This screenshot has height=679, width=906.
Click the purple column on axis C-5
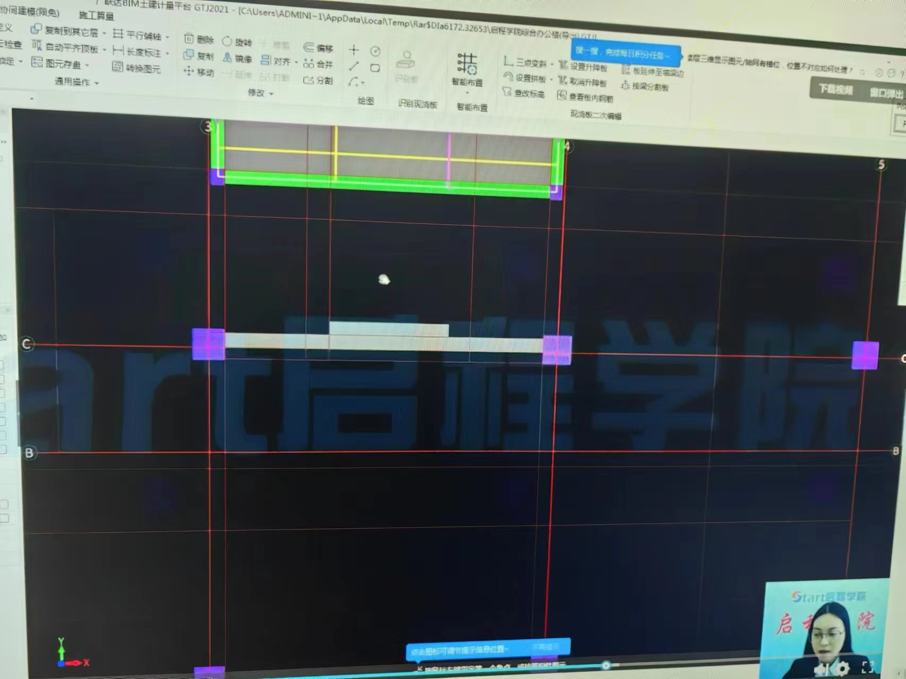[865, 355]
